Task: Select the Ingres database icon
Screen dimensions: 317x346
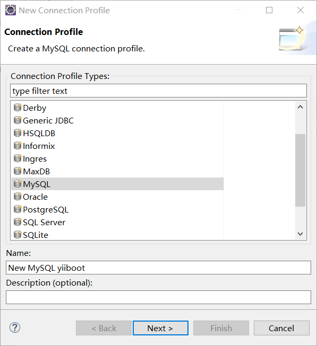Action: (x=18, y=158)
